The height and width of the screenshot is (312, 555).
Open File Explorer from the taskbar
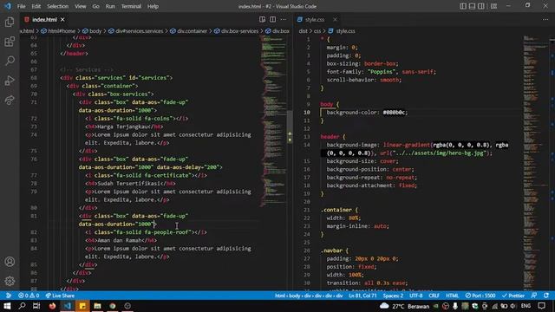(97, 306)
